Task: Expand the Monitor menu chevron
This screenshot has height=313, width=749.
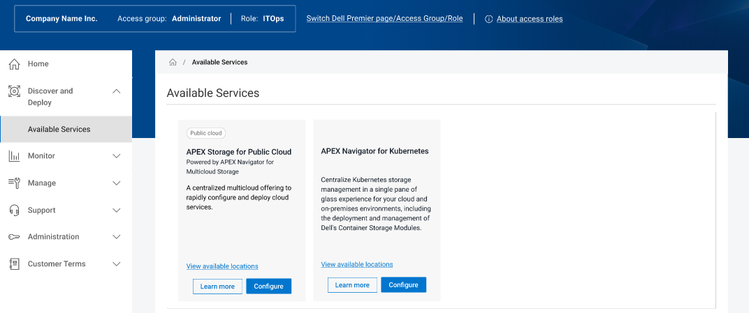Action: coord(117,156)
